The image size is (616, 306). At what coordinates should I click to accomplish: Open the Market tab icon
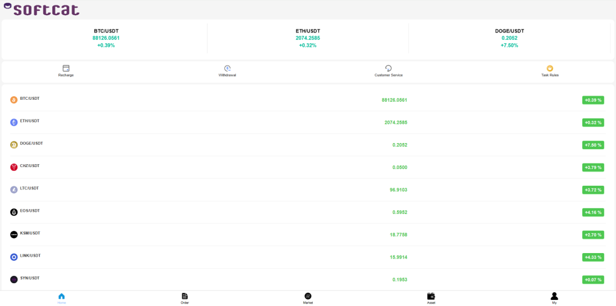tap(308, 296)
